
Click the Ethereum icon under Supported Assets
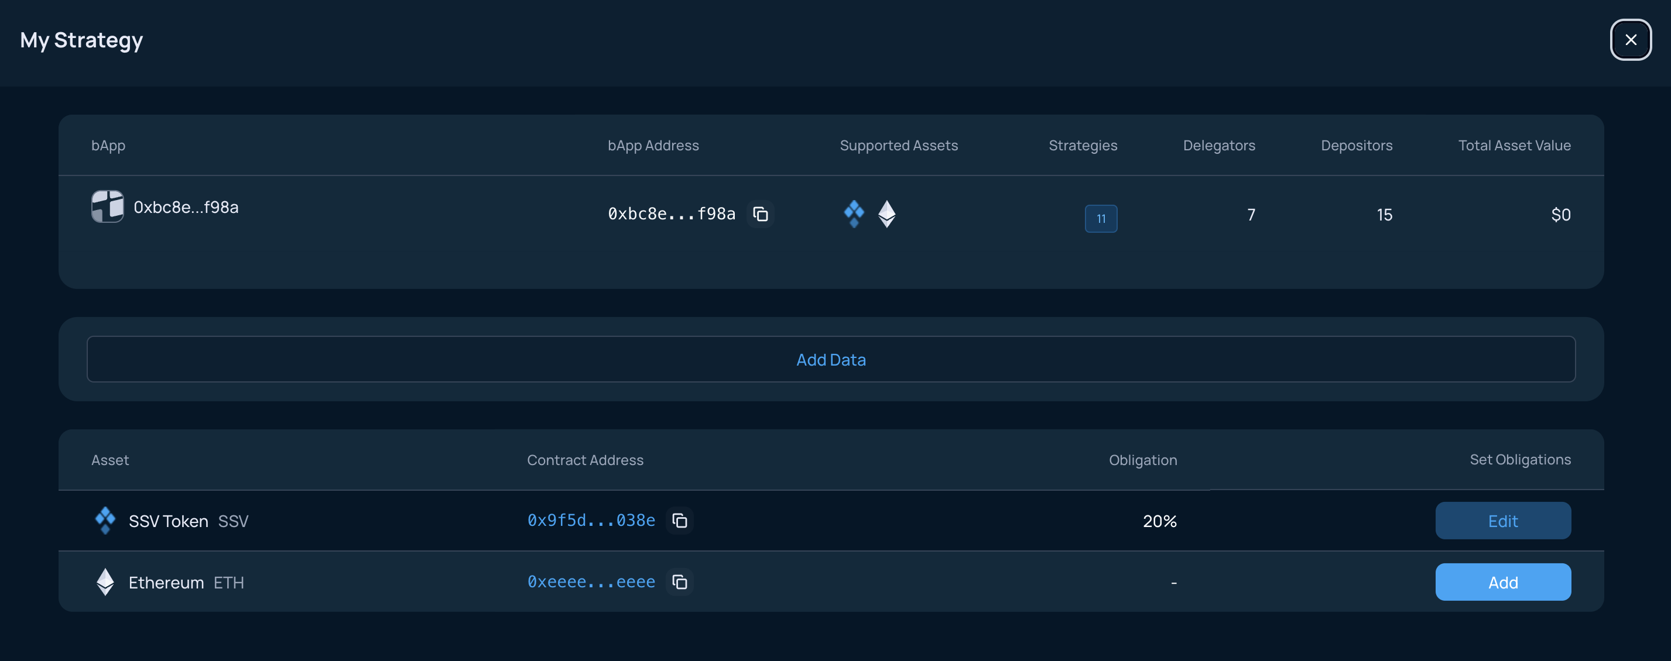[x=887, y=214]
